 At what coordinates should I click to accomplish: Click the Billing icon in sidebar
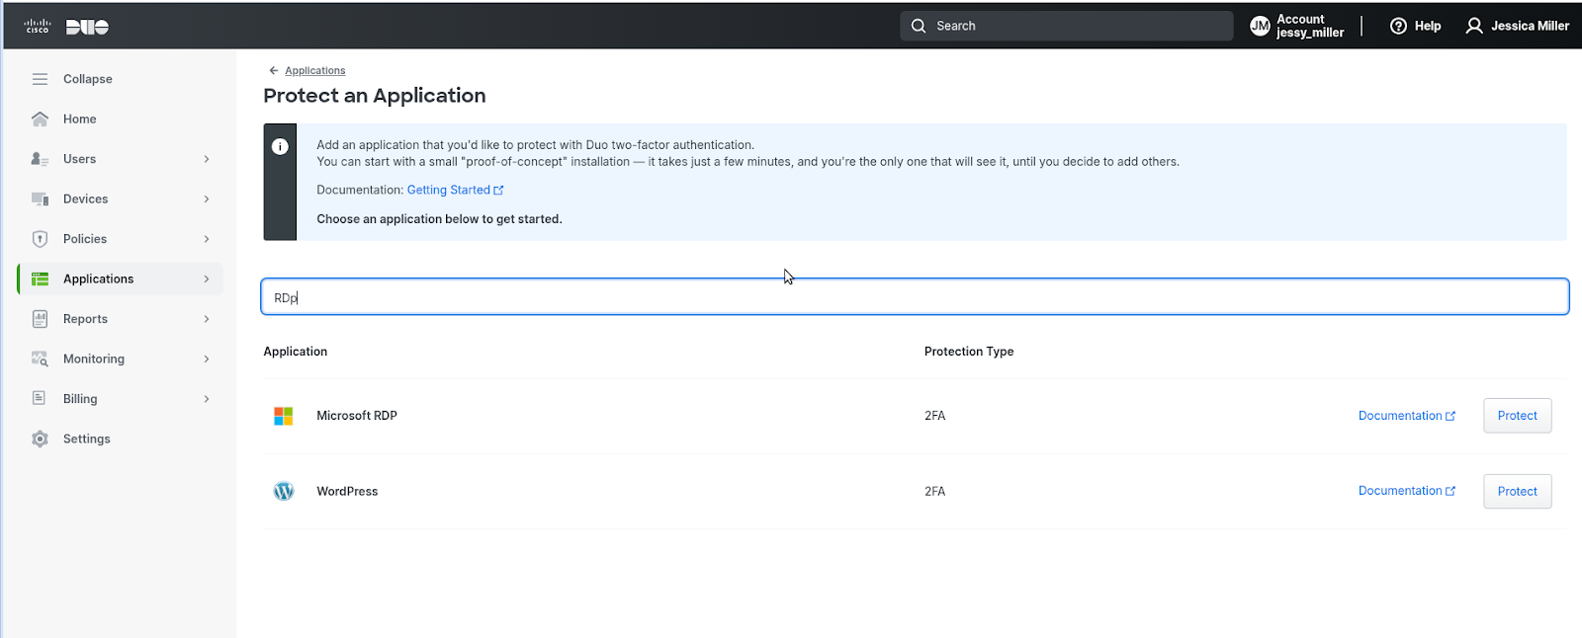point(40,399)
